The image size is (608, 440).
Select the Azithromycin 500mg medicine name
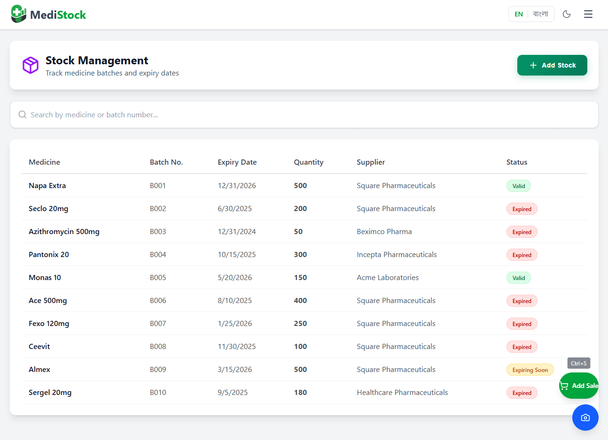pos(64,232)
